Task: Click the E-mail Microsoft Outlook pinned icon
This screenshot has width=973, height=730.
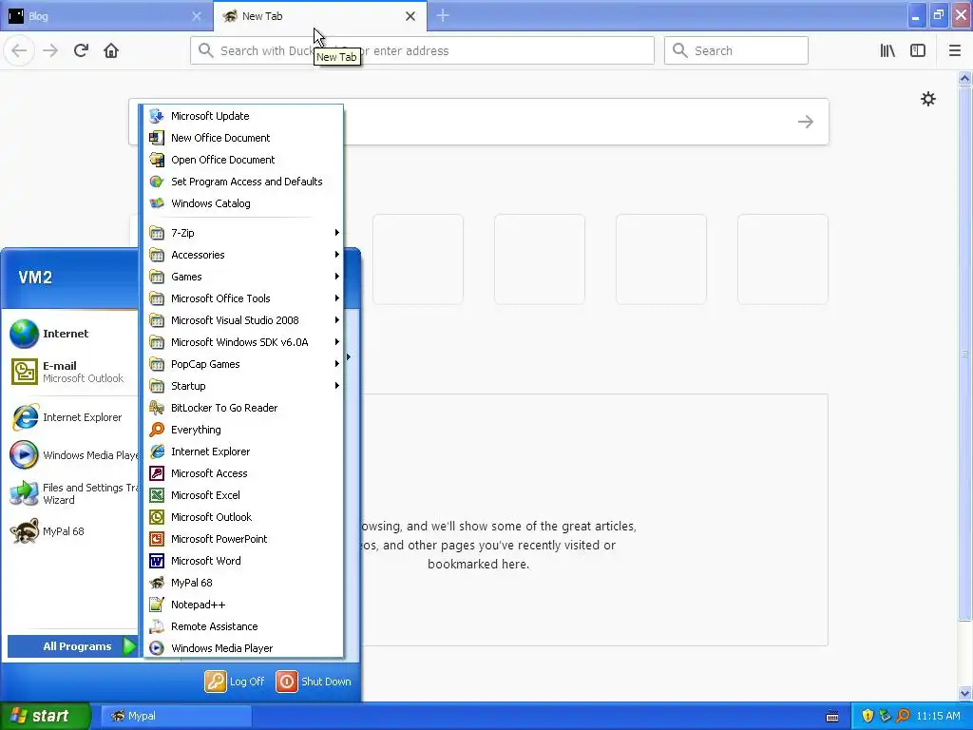Action: 24,372
